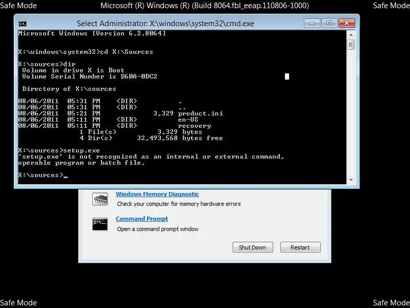Open the Command Prompt link
Screen dimensions: 410x308
coord(142,219)
